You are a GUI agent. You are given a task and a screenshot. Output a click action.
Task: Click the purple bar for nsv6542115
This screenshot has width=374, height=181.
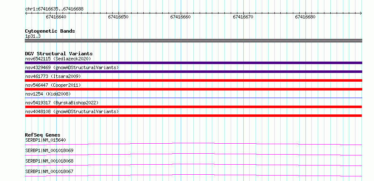point(193,63)
